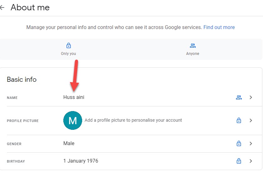This screenshot has width=263, height=171.
Task: Click the lock icon in Birthday row
Action: (239, 161)
